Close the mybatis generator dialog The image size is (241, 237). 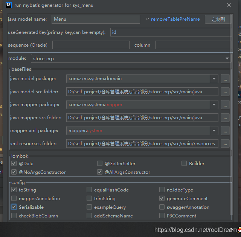tap(229, 5)
